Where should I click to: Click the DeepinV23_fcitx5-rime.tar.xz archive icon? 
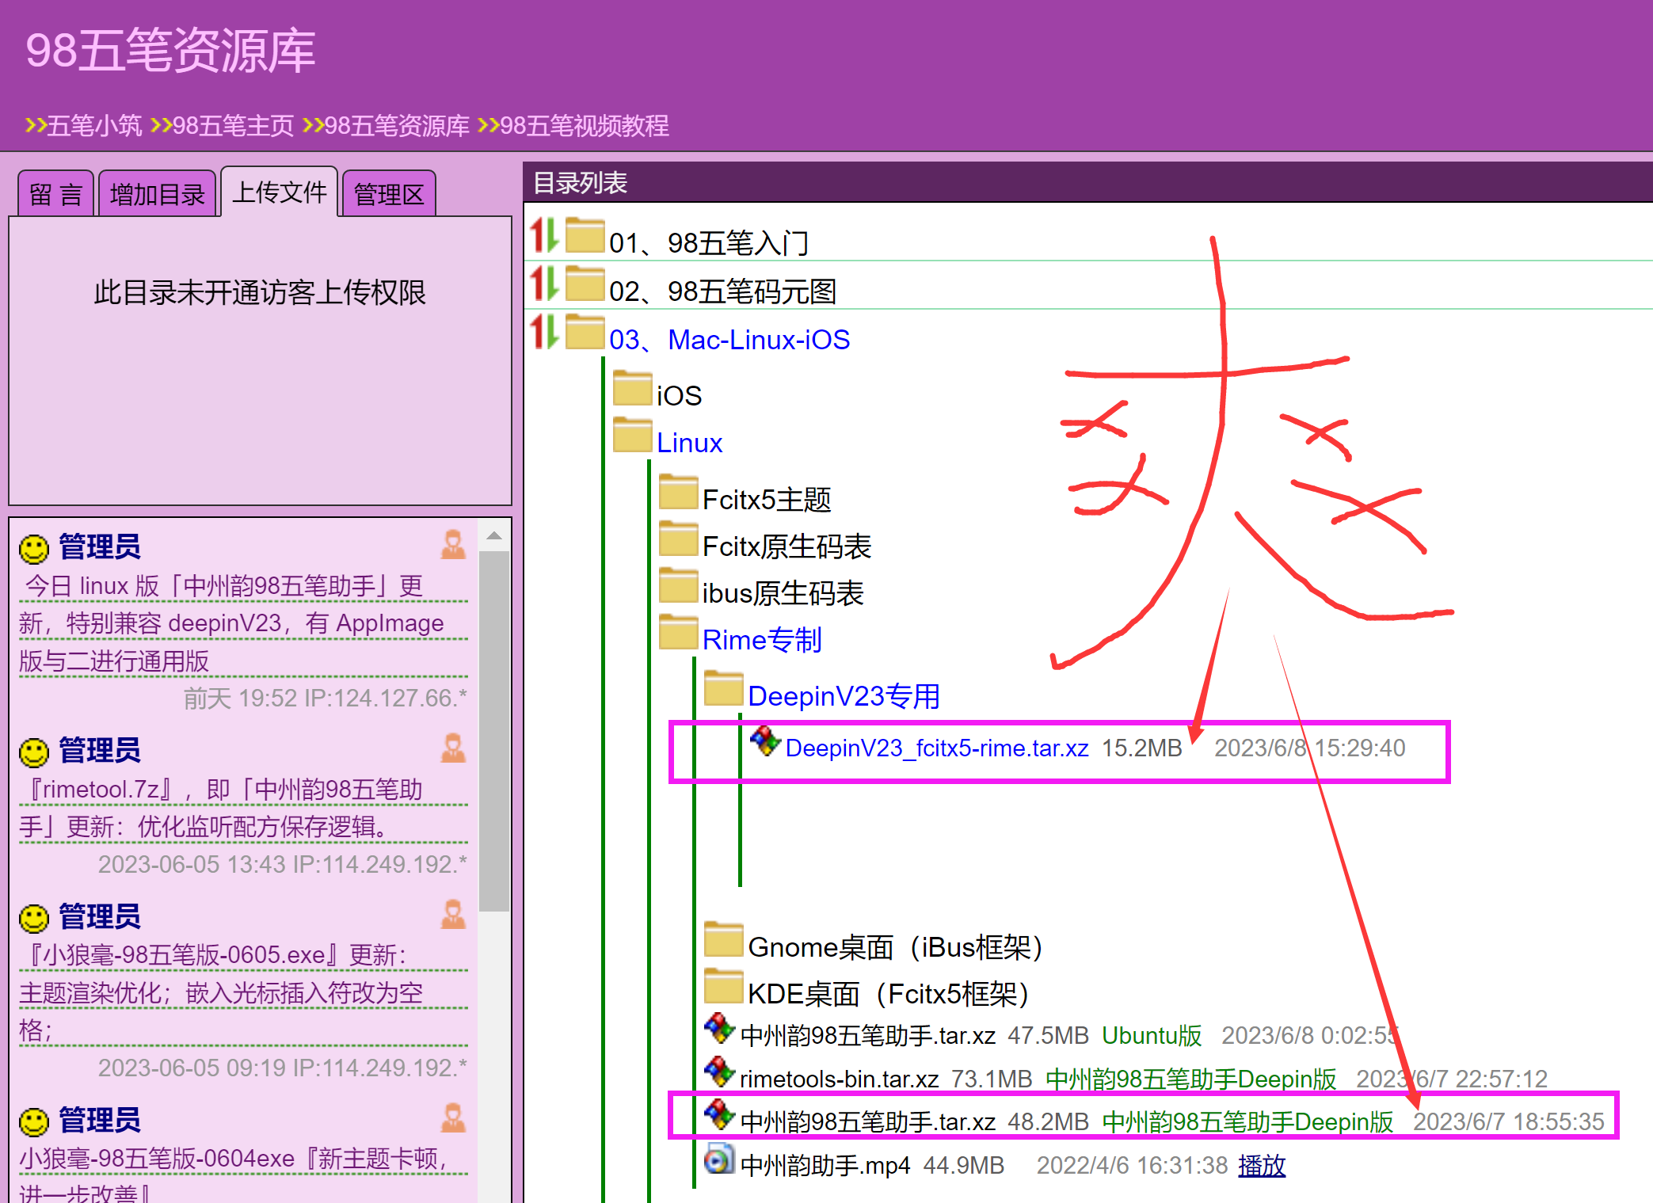pyautogui.click(x=765, y=741)
